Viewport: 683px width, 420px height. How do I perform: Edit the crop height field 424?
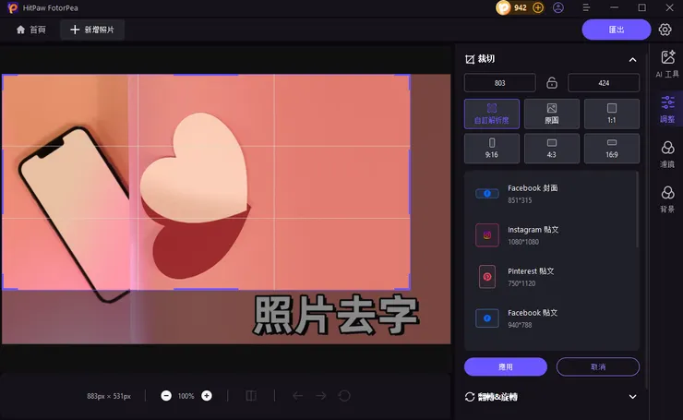click(x=604, y=83)
